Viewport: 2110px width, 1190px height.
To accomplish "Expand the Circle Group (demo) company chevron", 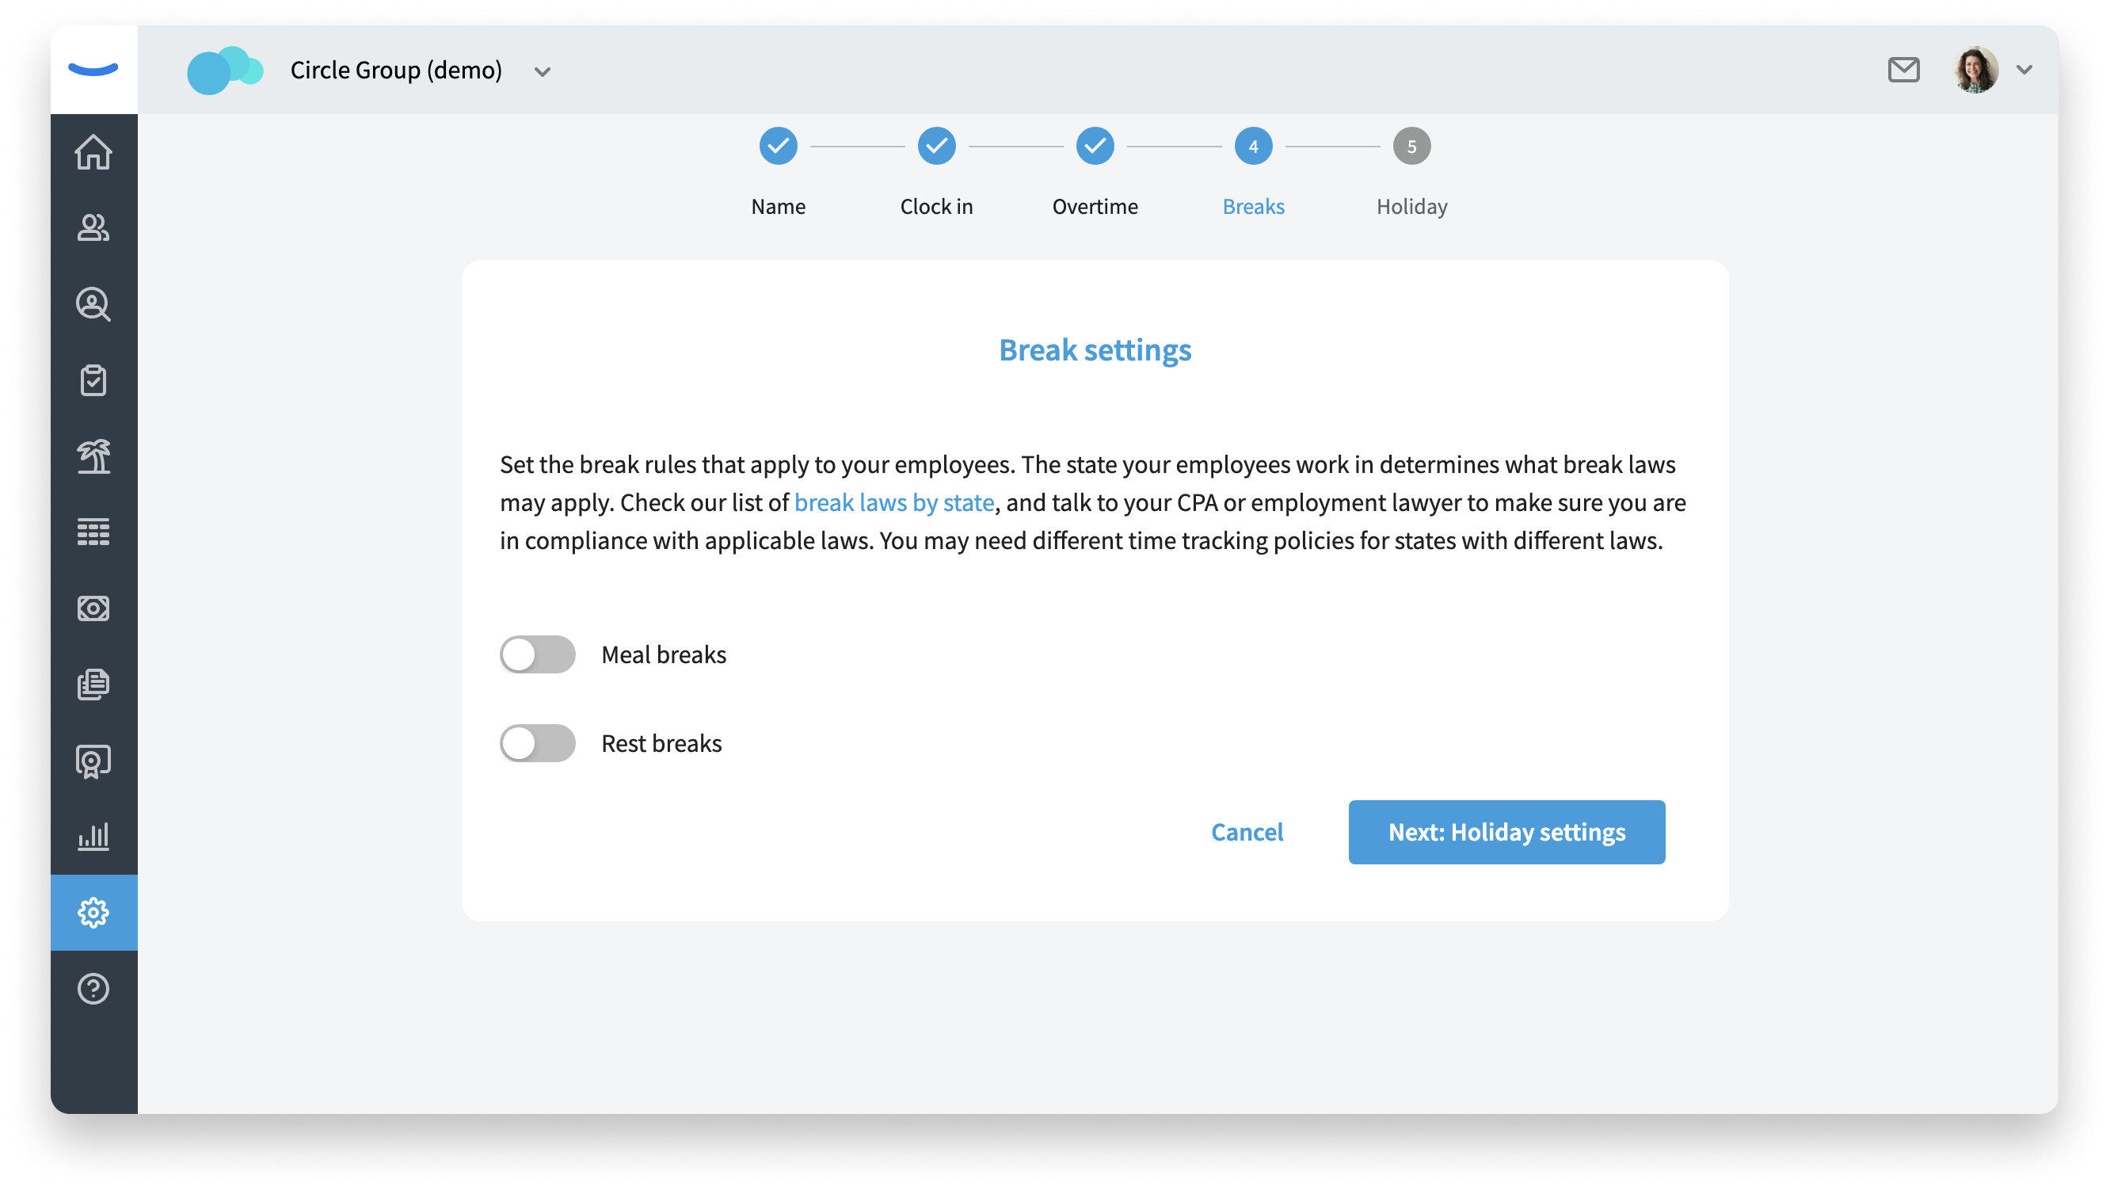I will pyautogui.click(x=543, y=72).
